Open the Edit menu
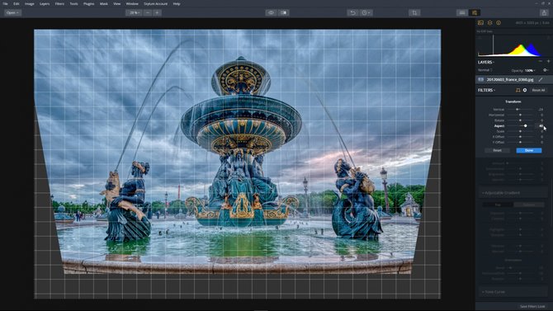 [17, 4]
